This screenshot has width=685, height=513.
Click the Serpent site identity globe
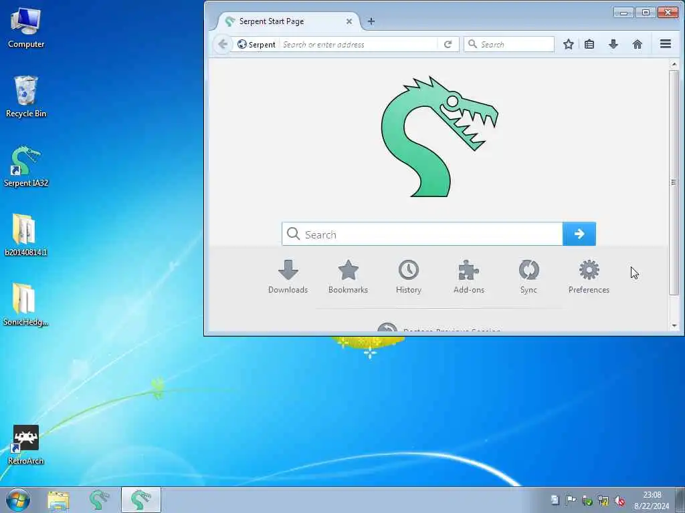(x=242, y=45)
